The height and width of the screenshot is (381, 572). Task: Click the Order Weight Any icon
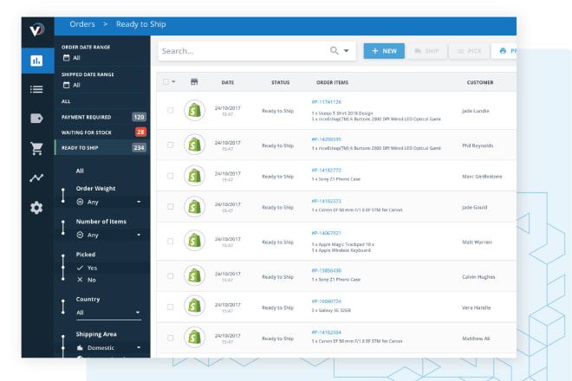point(80,202)
